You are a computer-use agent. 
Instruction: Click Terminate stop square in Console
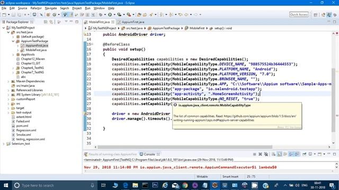[254, 154]
